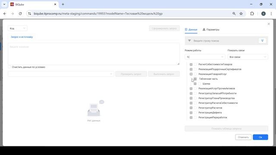Open the Показать связи dropdown
This screenshot has height=155, width=276.
click(248, 57)
